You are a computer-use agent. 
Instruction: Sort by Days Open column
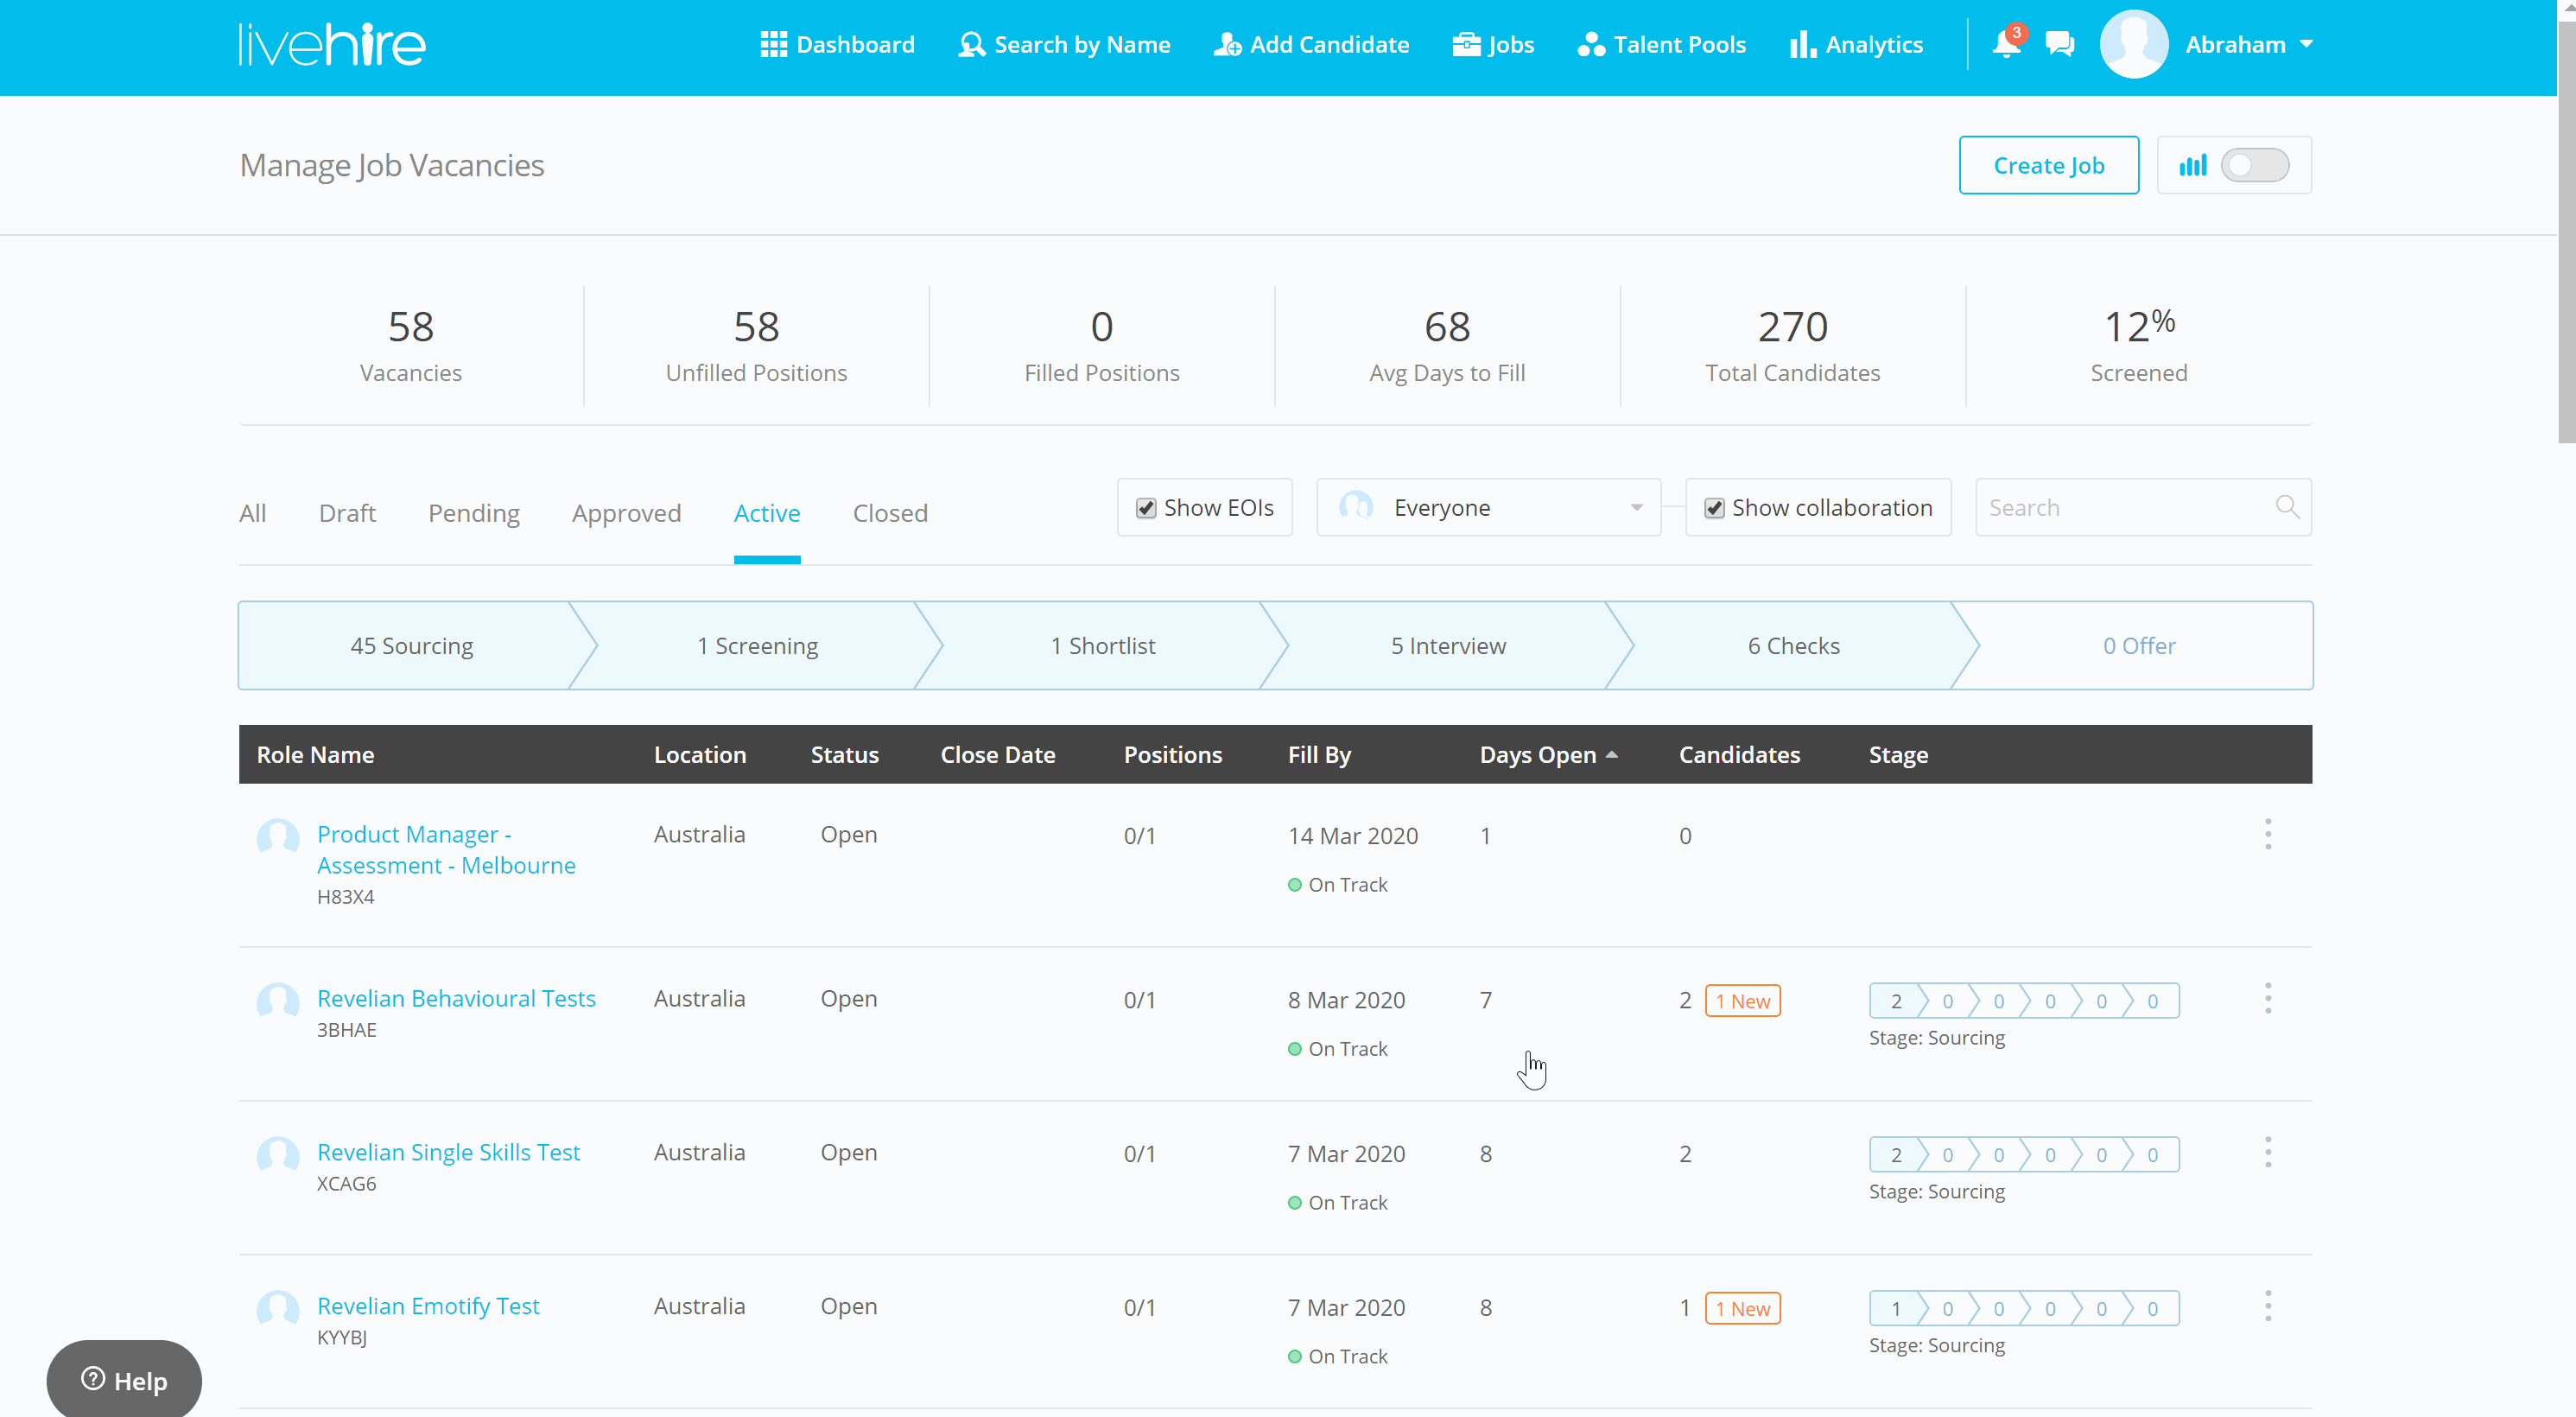point(1548,755)
